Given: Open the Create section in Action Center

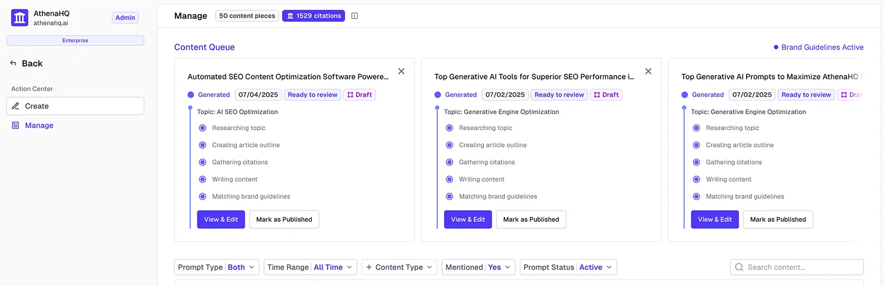Looking at the screenshot, I should [75, 106].
